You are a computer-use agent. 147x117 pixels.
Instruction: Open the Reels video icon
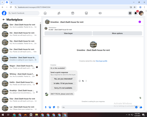click(73, 13)
